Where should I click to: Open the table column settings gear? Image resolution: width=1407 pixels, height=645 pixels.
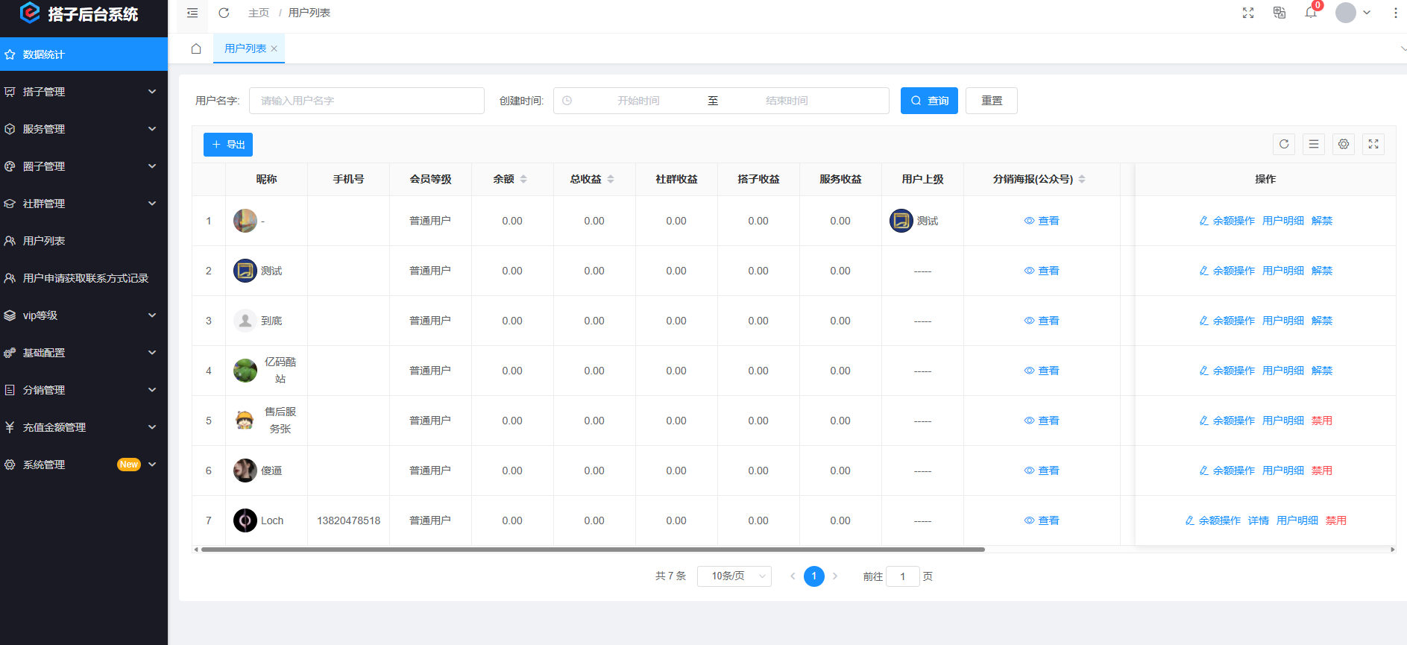[1344, 144]
